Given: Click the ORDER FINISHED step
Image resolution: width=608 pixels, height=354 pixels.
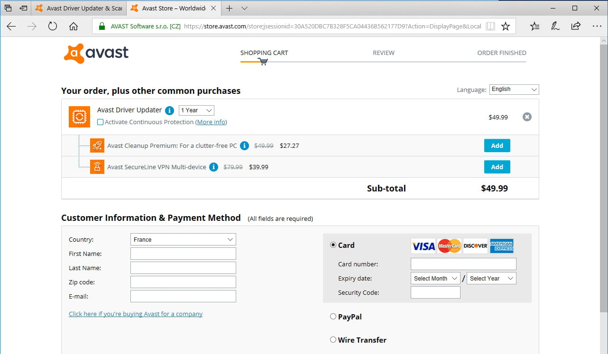Looking at the screenshot, I should 502,53.
